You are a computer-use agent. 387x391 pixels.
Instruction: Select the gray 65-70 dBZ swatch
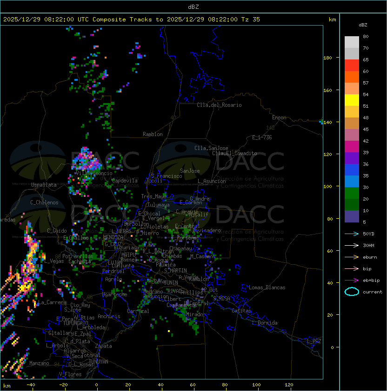tap(352, 53)
